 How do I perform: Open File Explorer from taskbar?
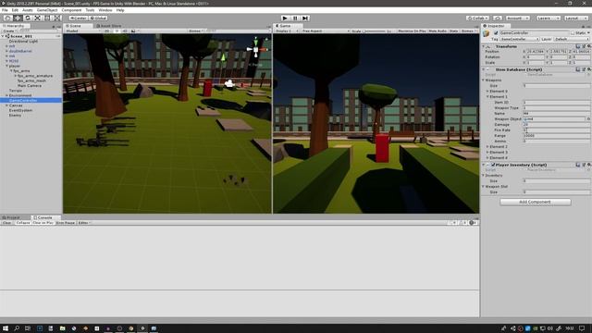(x=62, y=328)
